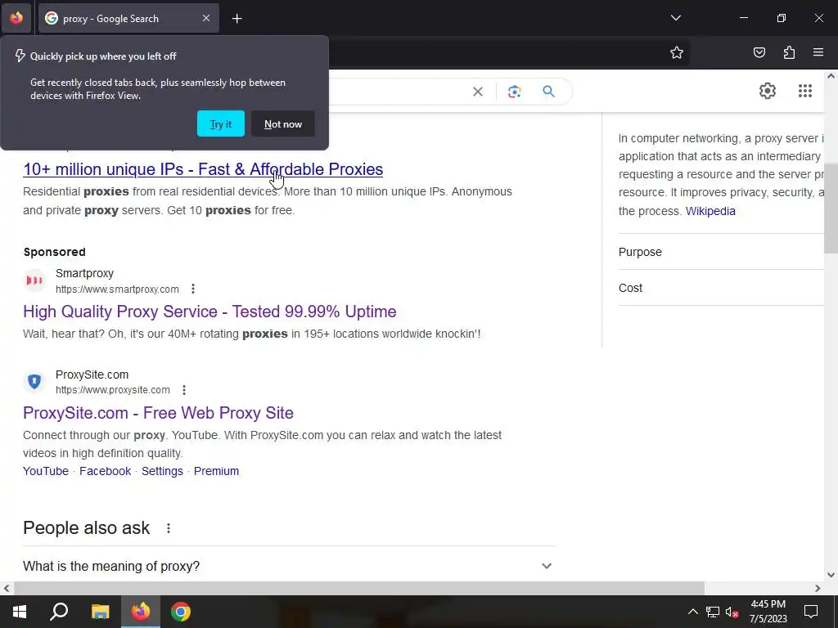Open a new tab with plus button
This screenshot has width=838, height=628.
click(237, 19)
